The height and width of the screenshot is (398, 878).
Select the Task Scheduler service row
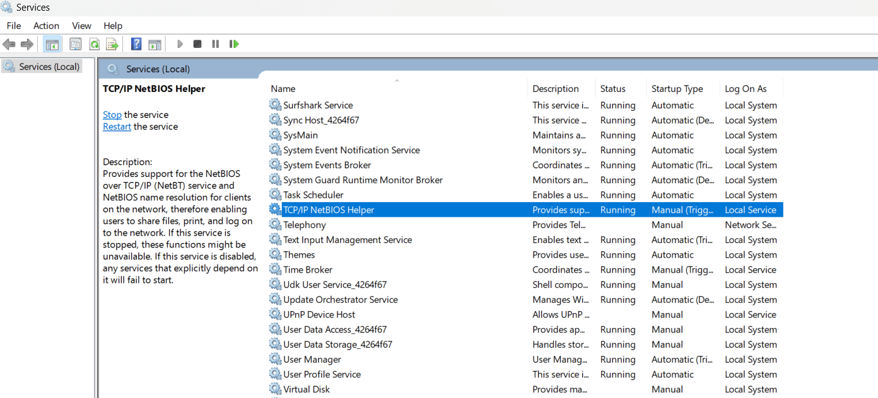point(314,195)
